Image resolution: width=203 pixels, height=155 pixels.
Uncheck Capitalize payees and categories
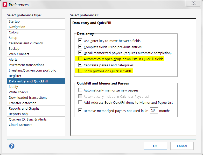[x=80, y=65]
